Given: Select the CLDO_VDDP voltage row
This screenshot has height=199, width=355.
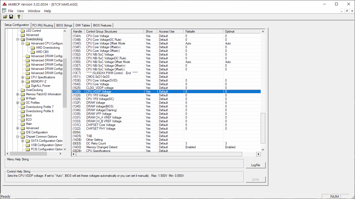Looking at the screenshot, I should pos(166,88).
